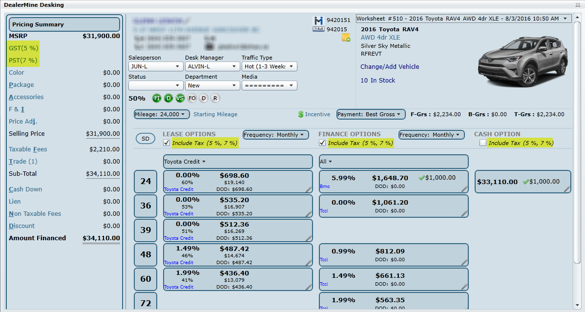The width and height of the screenshot is (585, 312).
Task: Uncheck Include Tax under Finance Options
Action: coord(322,143)
